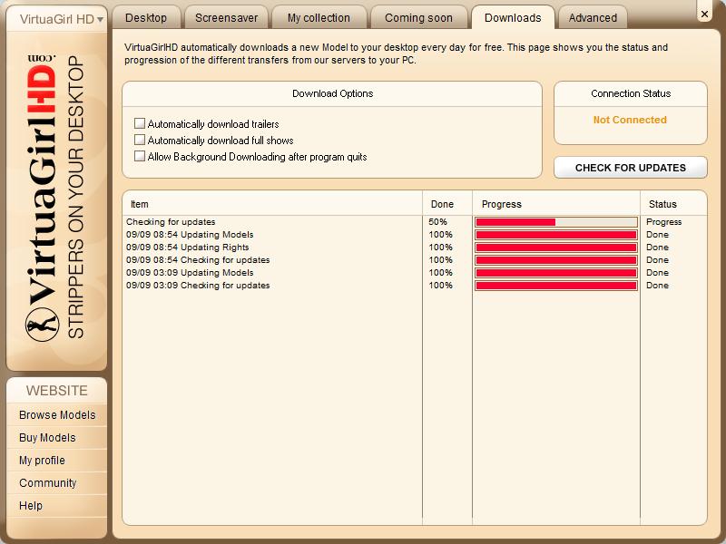Select the in-progress 'Checking for updates' row
This screenshot has width=726, height=544.
click(x=415, y=222)
